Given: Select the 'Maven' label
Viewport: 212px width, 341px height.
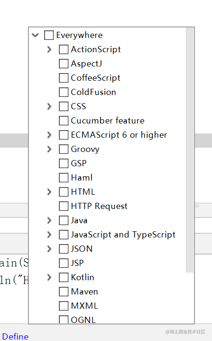Looking at the screenshot, I should 85,292.
